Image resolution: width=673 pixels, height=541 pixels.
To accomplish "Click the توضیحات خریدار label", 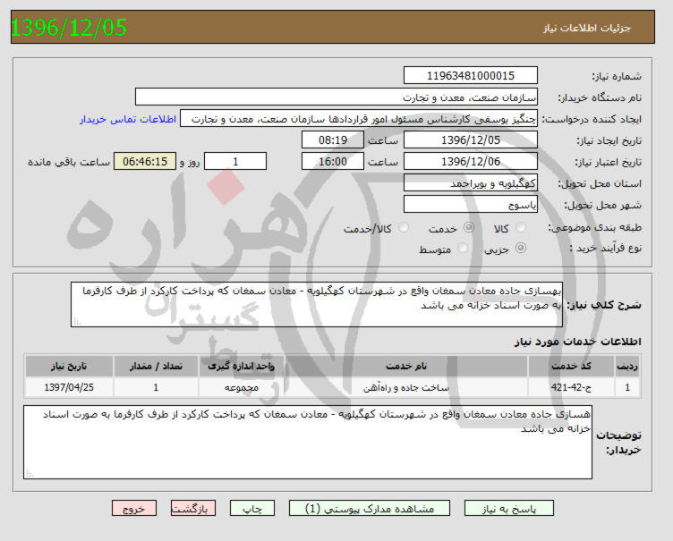I will tap(618, 443).
